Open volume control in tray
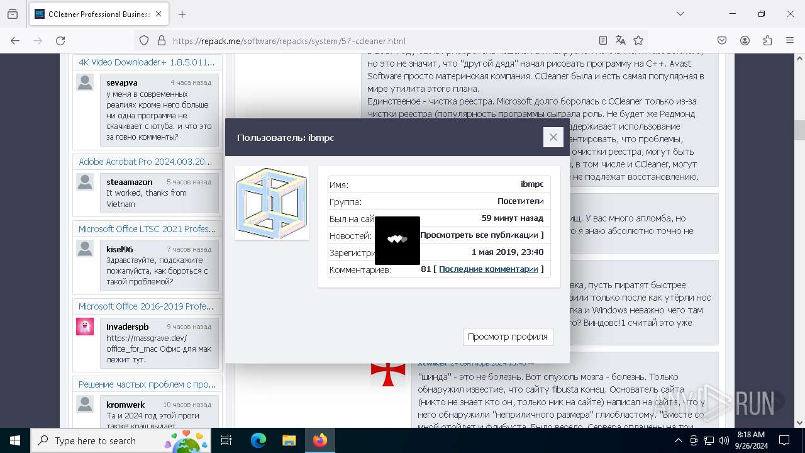 point(724,440)
